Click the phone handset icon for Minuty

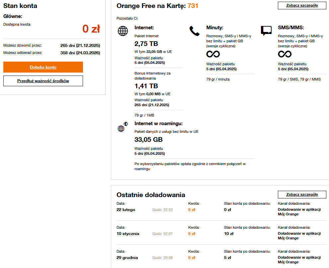click(195, 31)
